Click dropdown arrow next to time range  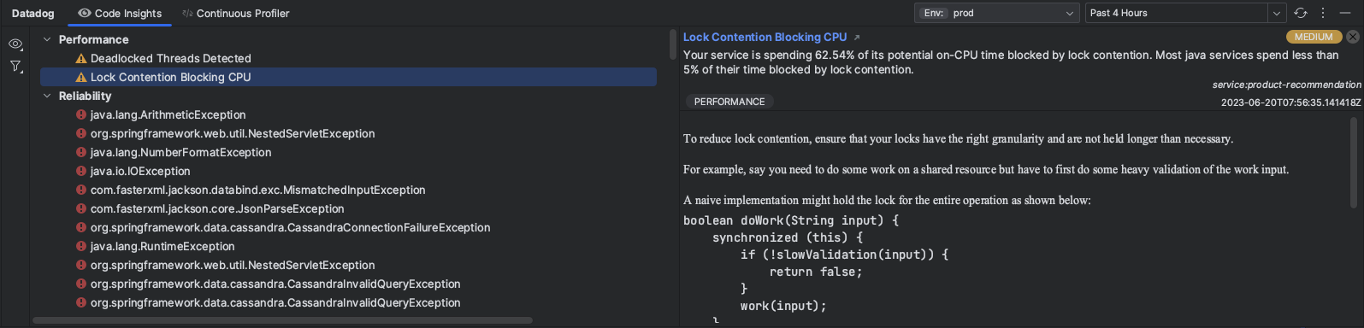tap(1277, 13)
